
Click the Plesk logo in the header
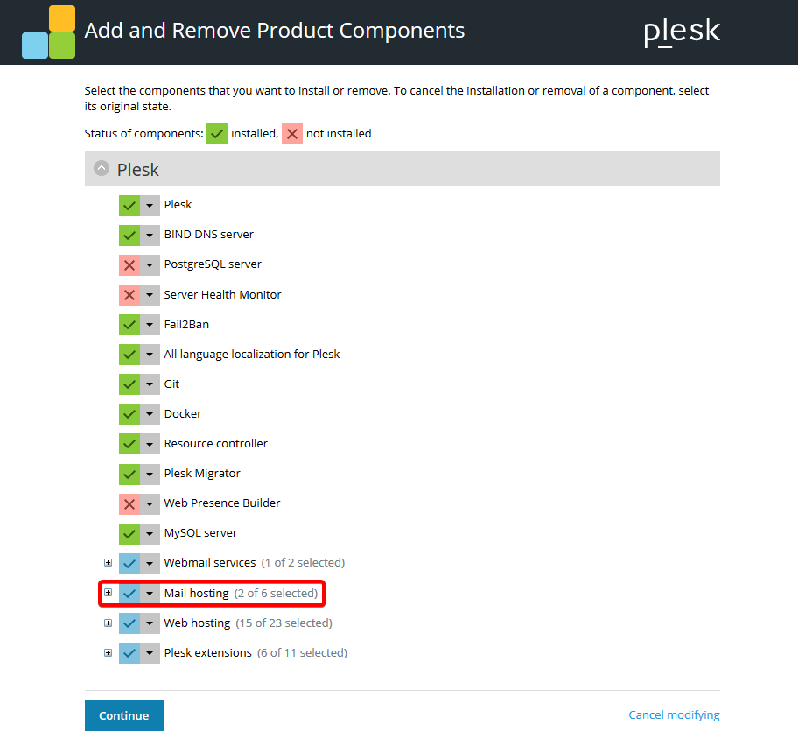tap(682, 32)
